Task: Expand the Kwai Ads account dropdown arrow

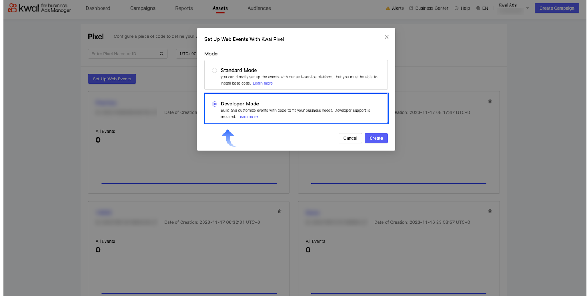Action: (527, 8)
